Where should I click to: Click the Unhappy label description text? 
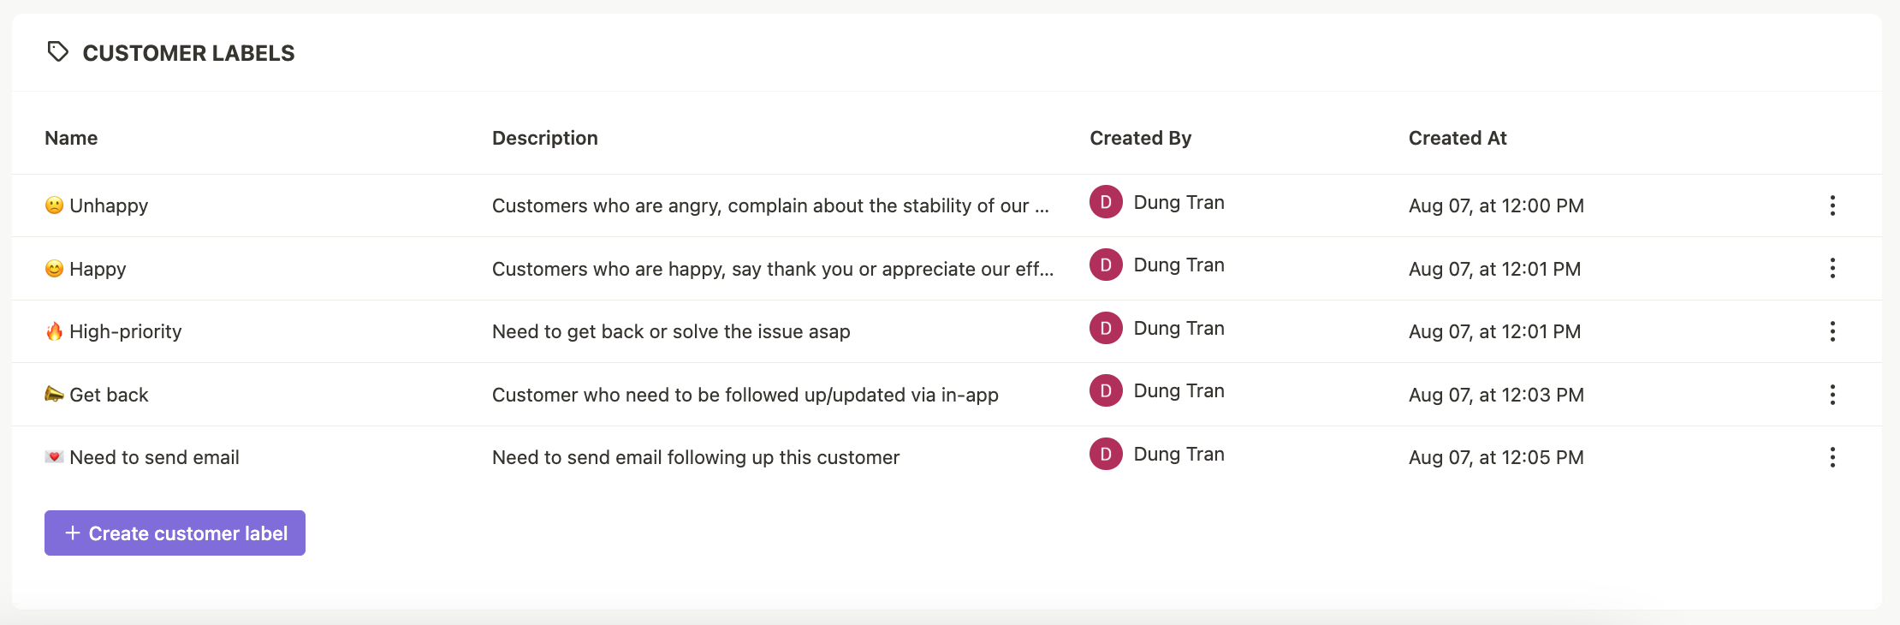tap(770, 205)
